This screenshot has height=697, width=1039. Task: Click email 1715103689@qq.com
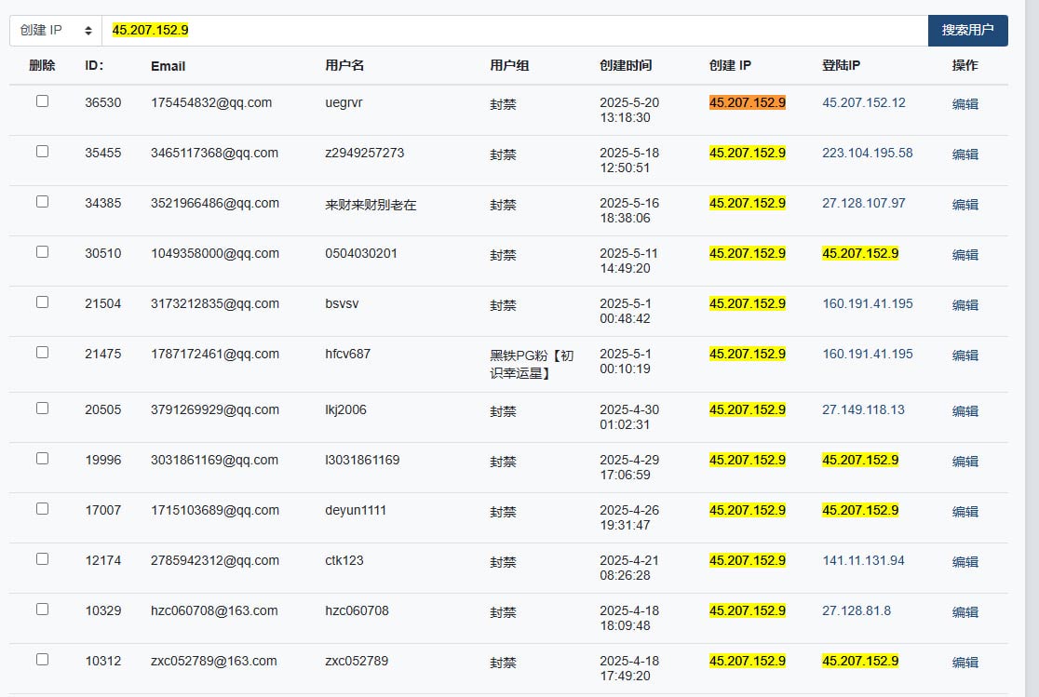(215, 510)
